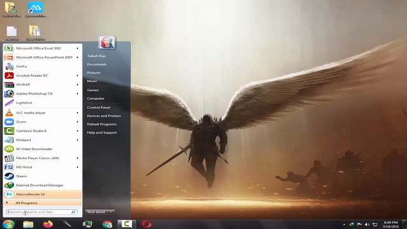Image resolution: width=407 pixels, height=229 pixels.
Task: Expand PowerPoint 2007 jump list arrow
Action: pos(78,57)
